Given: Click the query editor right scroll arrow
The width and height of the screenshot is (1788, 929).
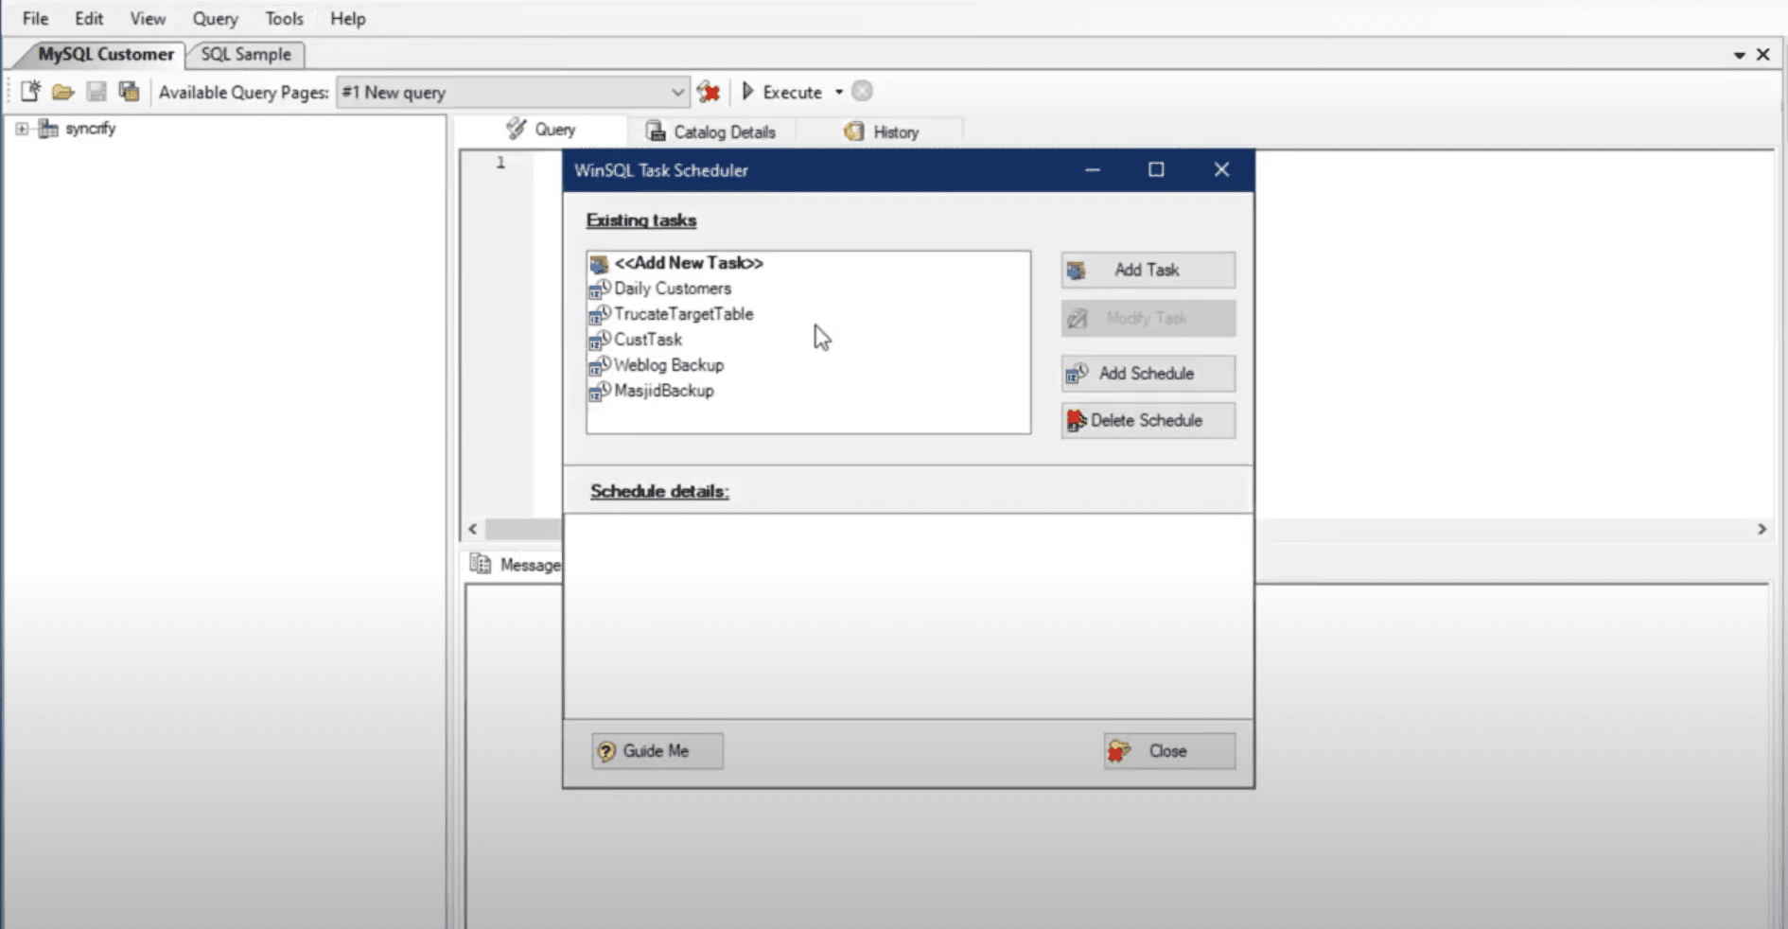Looking at the screenshot, I should [x=1762, y=529].
